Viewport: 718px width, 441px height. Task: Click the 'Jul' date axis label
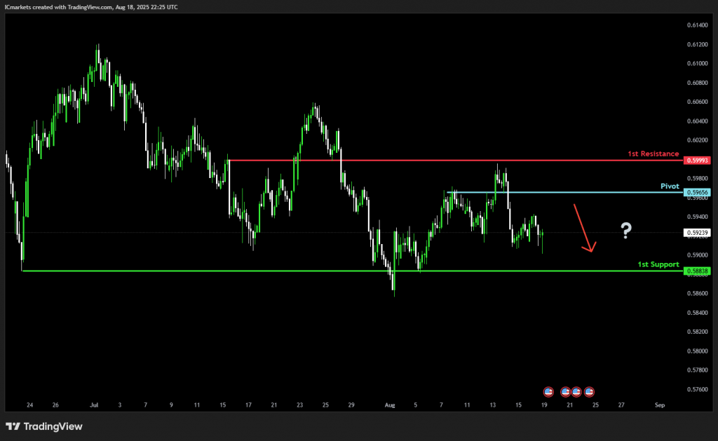94,405
